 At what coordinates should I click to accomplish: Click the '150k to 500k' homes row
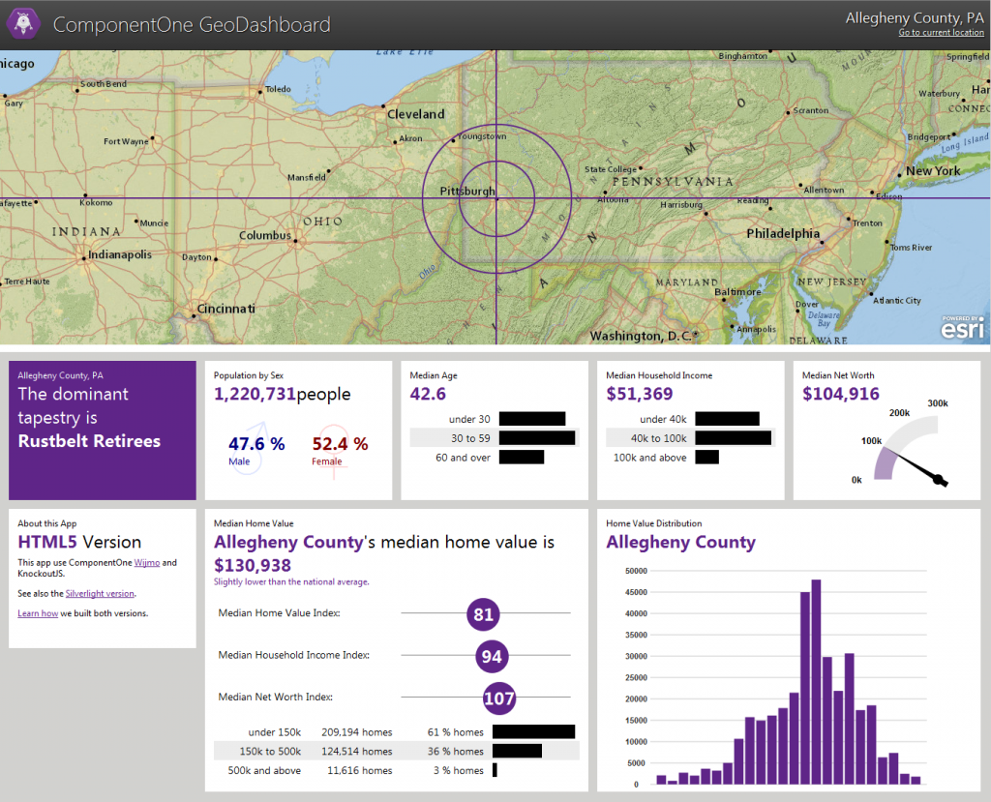pos(396,751)
